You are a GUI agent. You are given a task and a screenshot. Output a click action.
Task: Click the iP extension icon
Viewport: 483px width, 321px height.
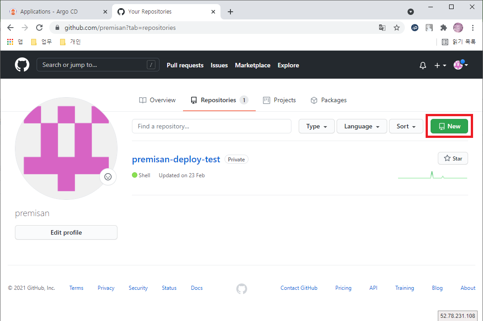coord(415,28)
